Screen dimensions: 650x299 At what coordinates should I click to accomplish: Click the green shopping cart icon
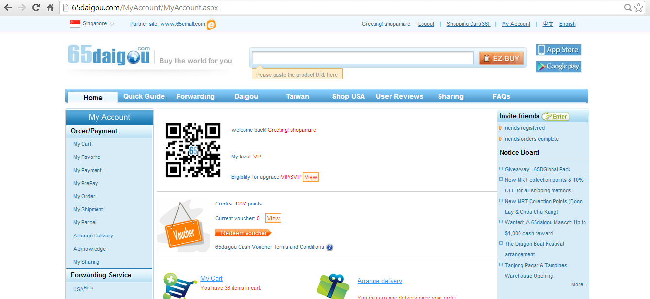pos(180,286)
